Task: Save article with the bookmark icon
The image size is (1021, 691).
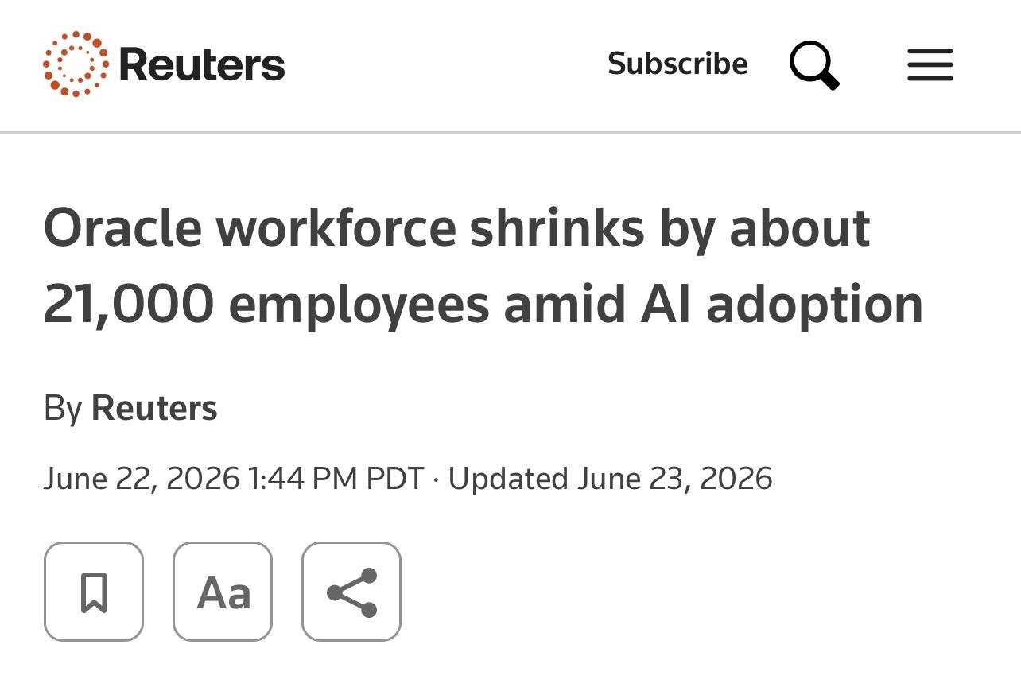Action: click(94, 592)
